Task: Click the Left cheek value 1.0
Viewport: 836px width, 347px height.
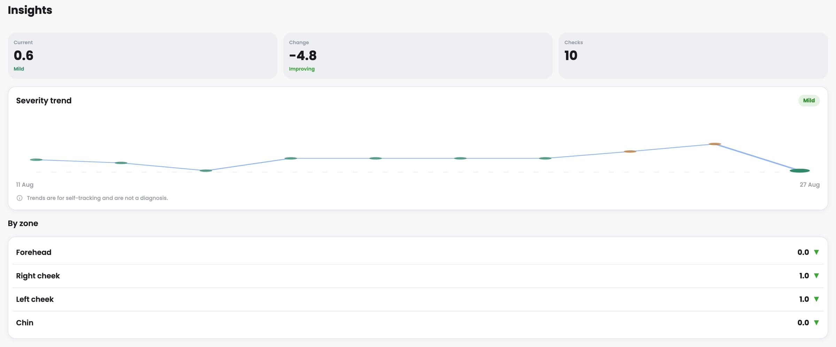Action: coord(804,299)
